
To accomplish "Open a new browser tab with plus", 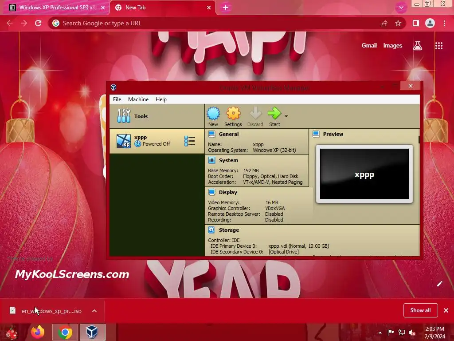I will tap(226, 8).
